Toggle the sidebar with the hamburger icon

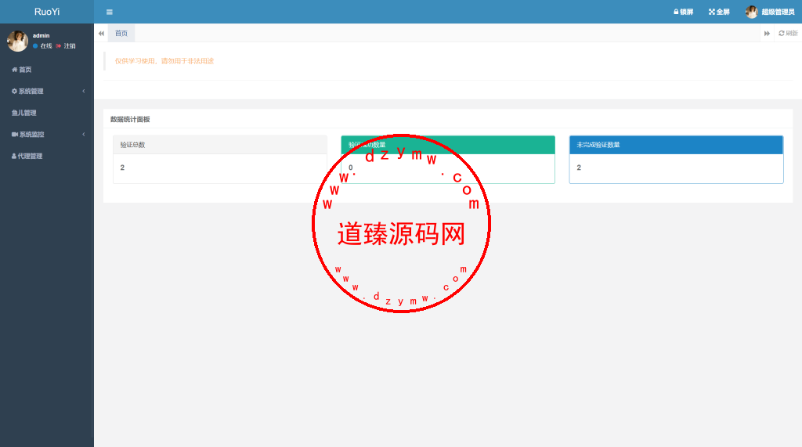(109, 12)
